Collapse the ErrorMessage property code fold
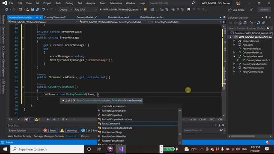274x154 pixels. point(23,38)
